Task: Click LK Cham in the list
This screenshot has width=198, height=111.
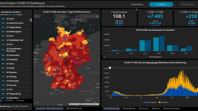Action: pos(15,64)
